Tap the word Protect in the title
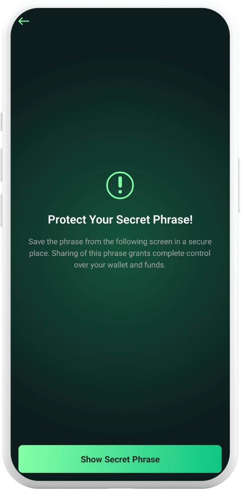241x489 pixels. pos(67,220)
